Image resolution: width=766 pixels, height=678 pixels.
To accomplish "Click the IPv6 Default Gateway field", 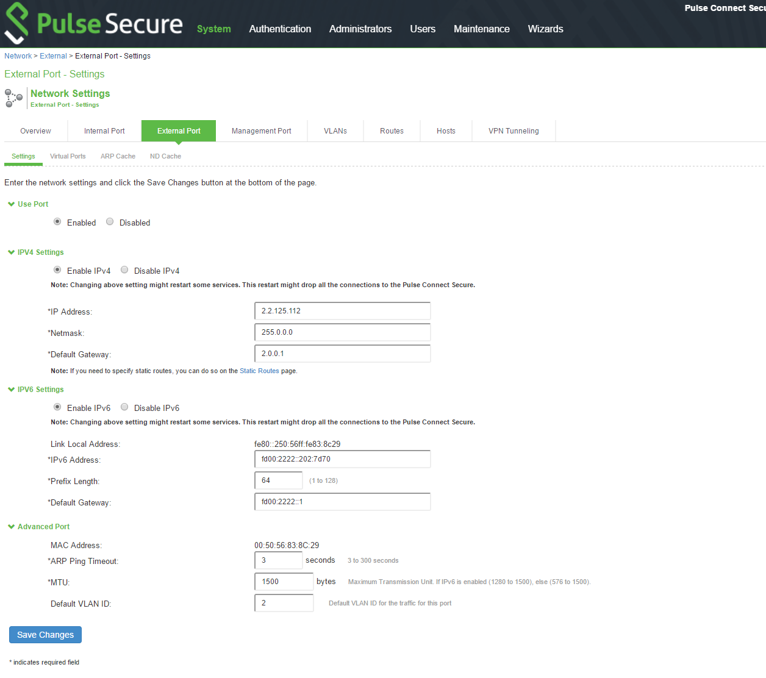I will (x=343, y=502).
